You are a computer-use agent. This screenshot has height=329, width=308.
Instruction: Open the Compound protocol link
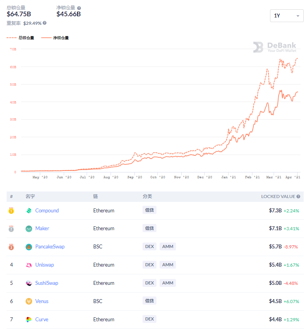47,210
